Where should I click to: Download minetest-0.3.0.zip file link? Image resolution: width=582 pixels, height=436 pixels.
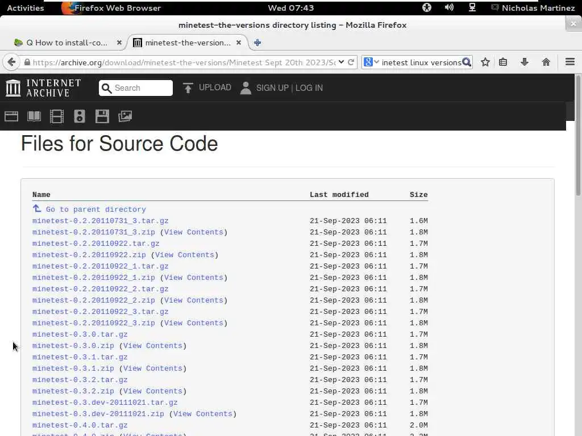[x=73, y=346]
